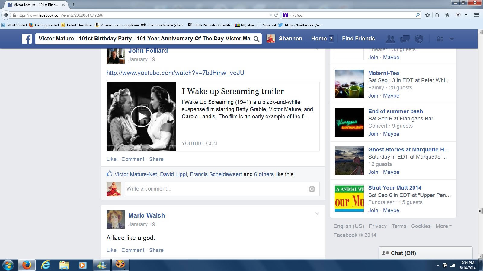Open the Most Visited bookmark
Image resolution: width=483 pixels, height=271 pixels.
click(x=14, y=25)
